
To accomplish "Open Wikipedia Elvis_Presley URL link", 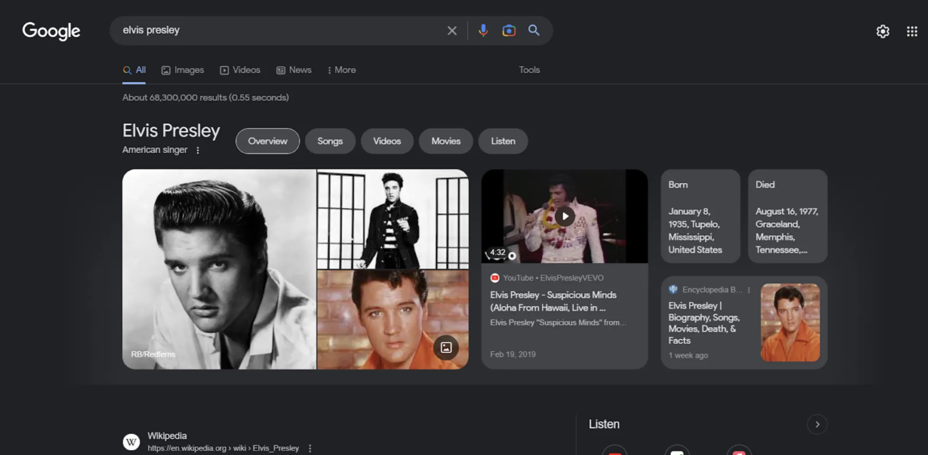I will 223,448.
